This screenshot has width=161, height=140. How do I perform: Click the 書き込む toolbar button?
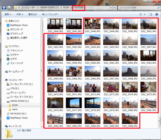click(x=33, y=14)
